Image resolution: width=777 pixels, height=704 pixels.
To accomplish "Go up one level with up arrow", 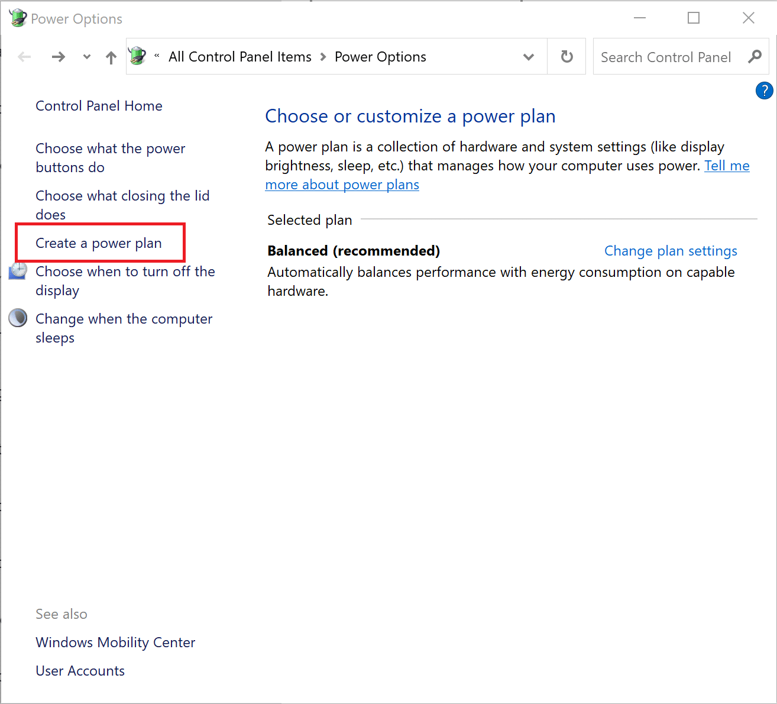I will click(111, 57).
